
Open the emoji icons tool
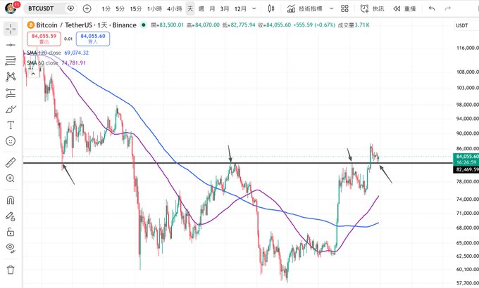(11, 141)
